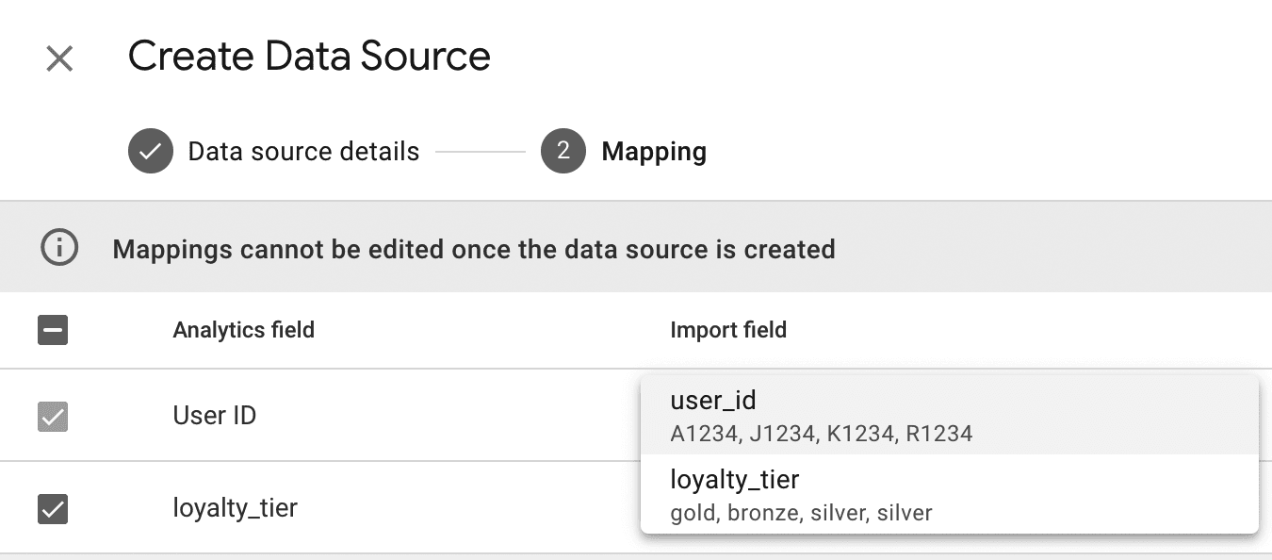Click the mappings warning banner text
1272x560 pixels.
pos(473,249)
